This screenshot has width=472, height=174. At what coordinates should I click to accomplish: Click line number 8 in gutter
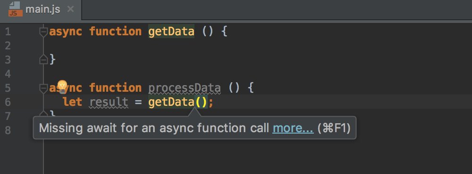(x=8, y=130)
